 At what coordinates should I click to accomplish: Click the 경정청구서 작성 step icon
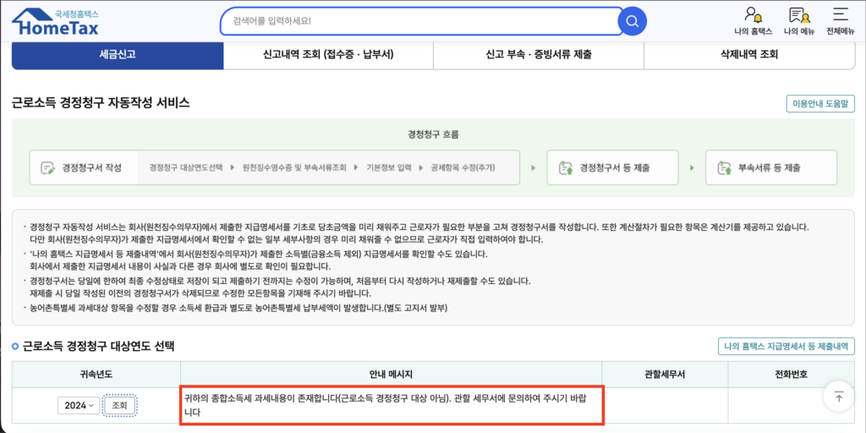pyautogui.click(x=47, y=167)
